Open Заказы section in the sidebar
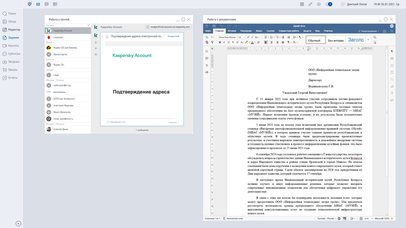The image size is (406, 228). (x=10, y=70)
